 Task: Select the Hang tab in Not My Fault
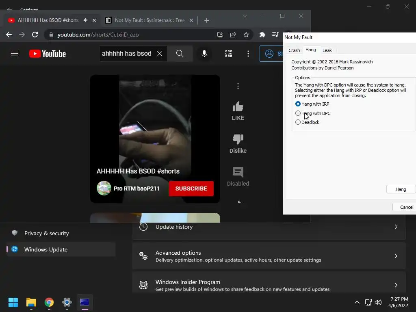click(311, 50)
